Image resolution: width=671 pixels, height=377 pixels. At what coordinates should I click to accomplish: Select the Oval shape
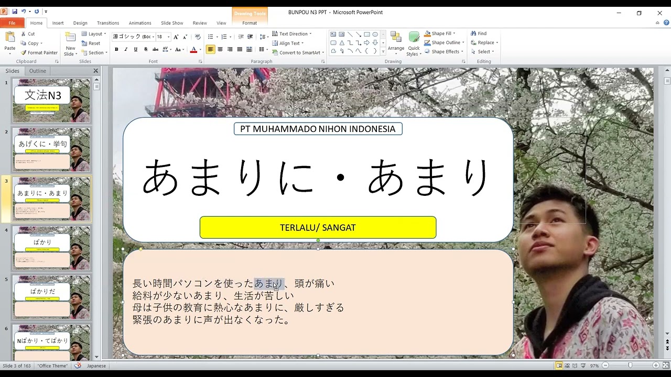[x=375, y=34]
